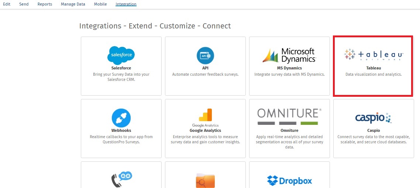Click the 'Integrations - Extend - Customize - Connect' heading
Viewport: 420px width, 188px height.
click(155, 26)
